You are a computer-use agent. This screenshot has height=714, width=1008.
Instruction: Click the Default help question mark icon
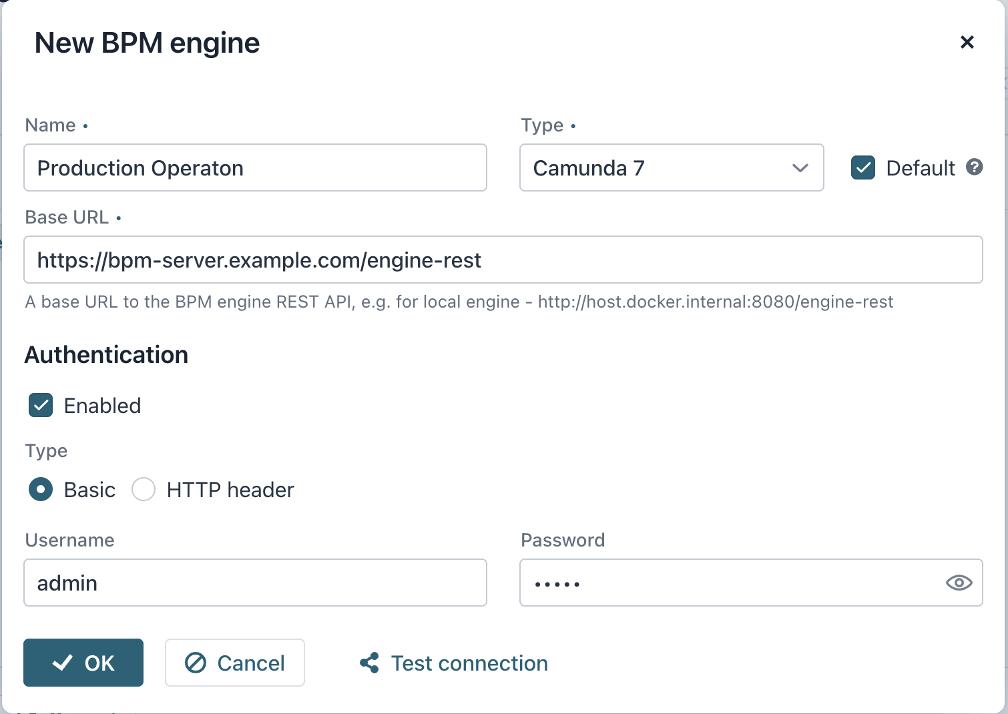(974, 168)
